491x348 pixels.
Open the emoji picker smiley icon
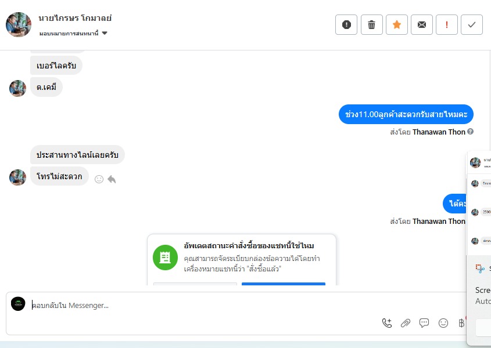(443, 323)
